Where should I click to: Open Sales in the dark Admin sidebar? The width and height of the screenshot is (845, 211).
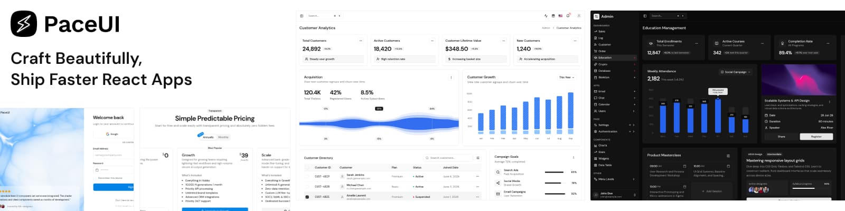615,32
